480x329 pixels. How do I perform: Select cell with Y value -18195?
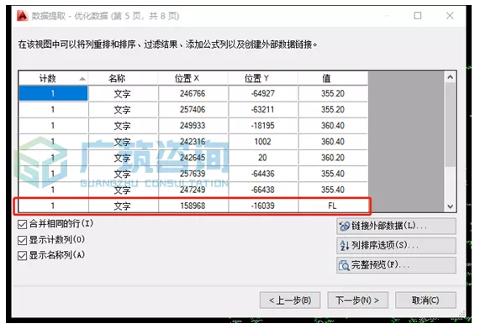[x=263, y=125]
